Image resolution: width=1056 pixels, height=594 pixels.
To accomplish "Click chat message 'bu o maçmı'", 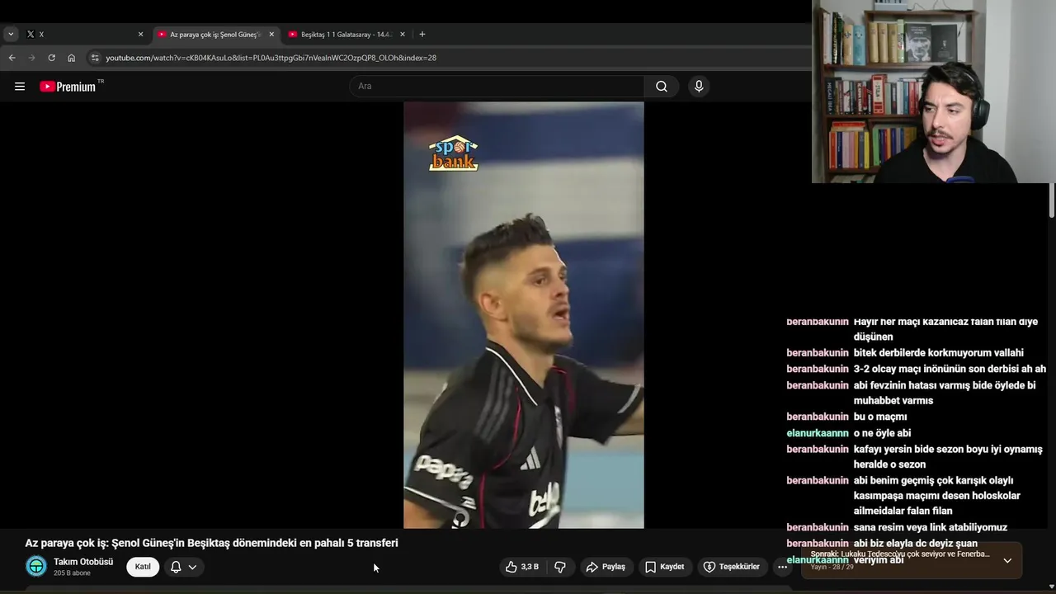I will click(x=880, y=417).
